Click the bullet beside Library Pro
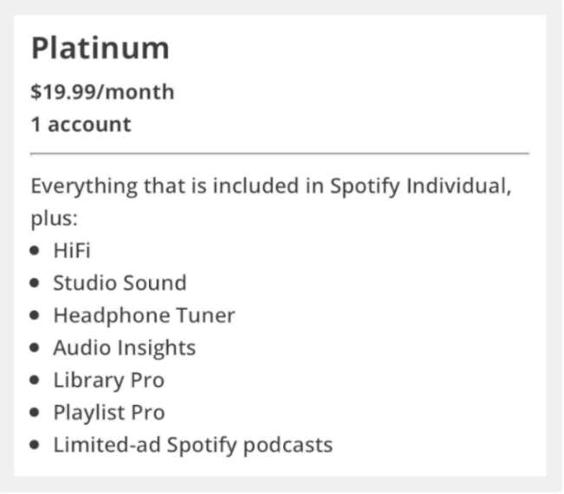This screenshot has height=494, width=564. click(35, 380)
